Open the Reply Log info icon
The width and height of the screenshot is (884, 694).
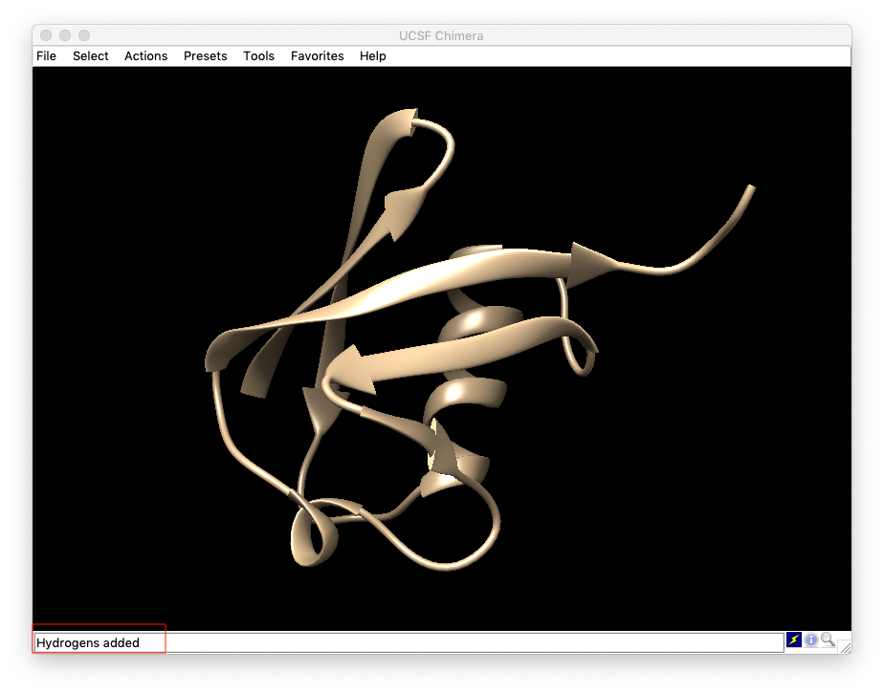click(x=811, y=640)
